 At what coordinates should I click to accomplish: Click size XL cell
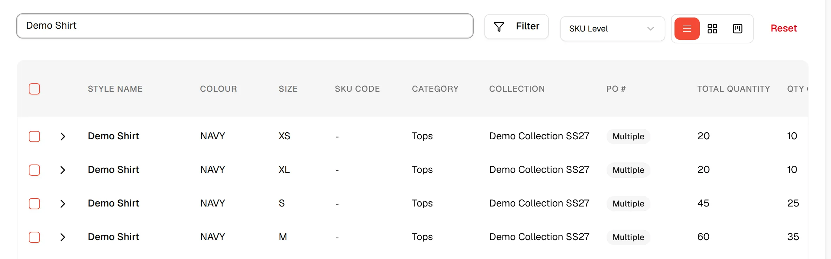click(284, 170)
